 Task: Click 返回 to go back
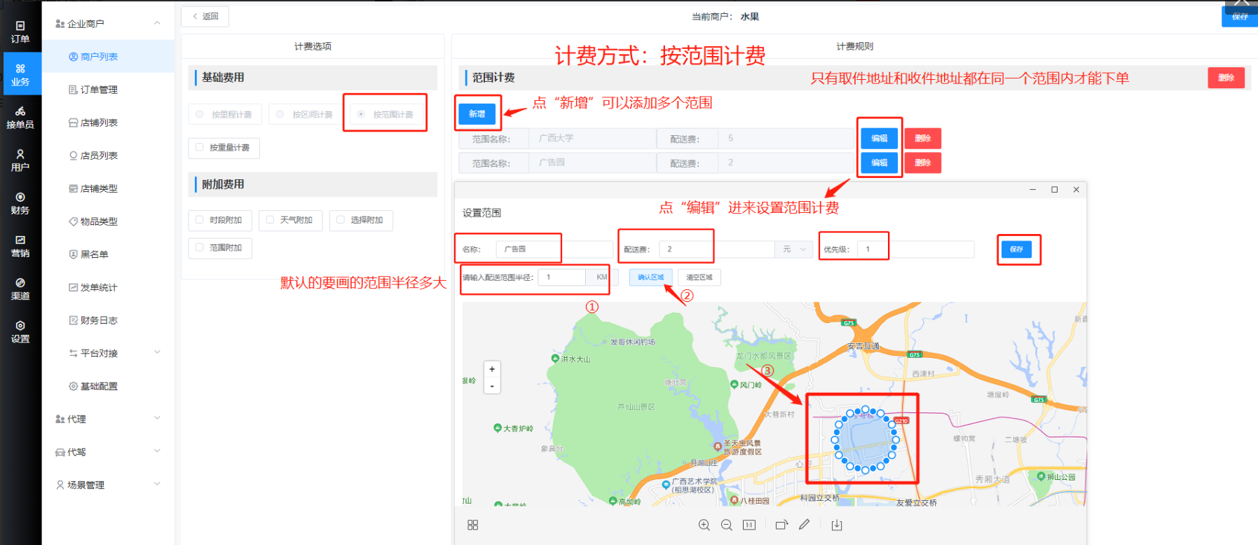[205, 16]
